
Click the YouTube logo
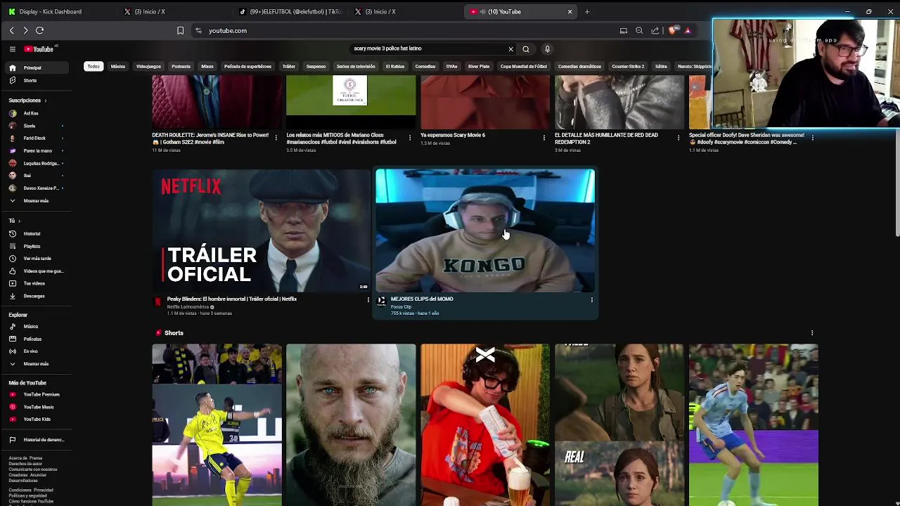point(39,49)
